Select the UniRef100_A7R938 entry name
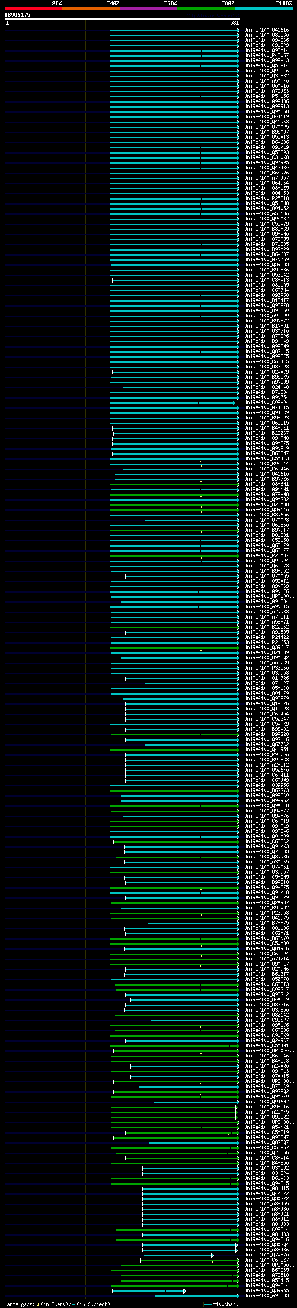This screenshot has height=1308, width=297. [266, 612]
